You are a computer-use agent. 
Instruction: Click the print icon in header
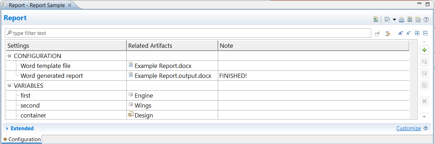401,19
